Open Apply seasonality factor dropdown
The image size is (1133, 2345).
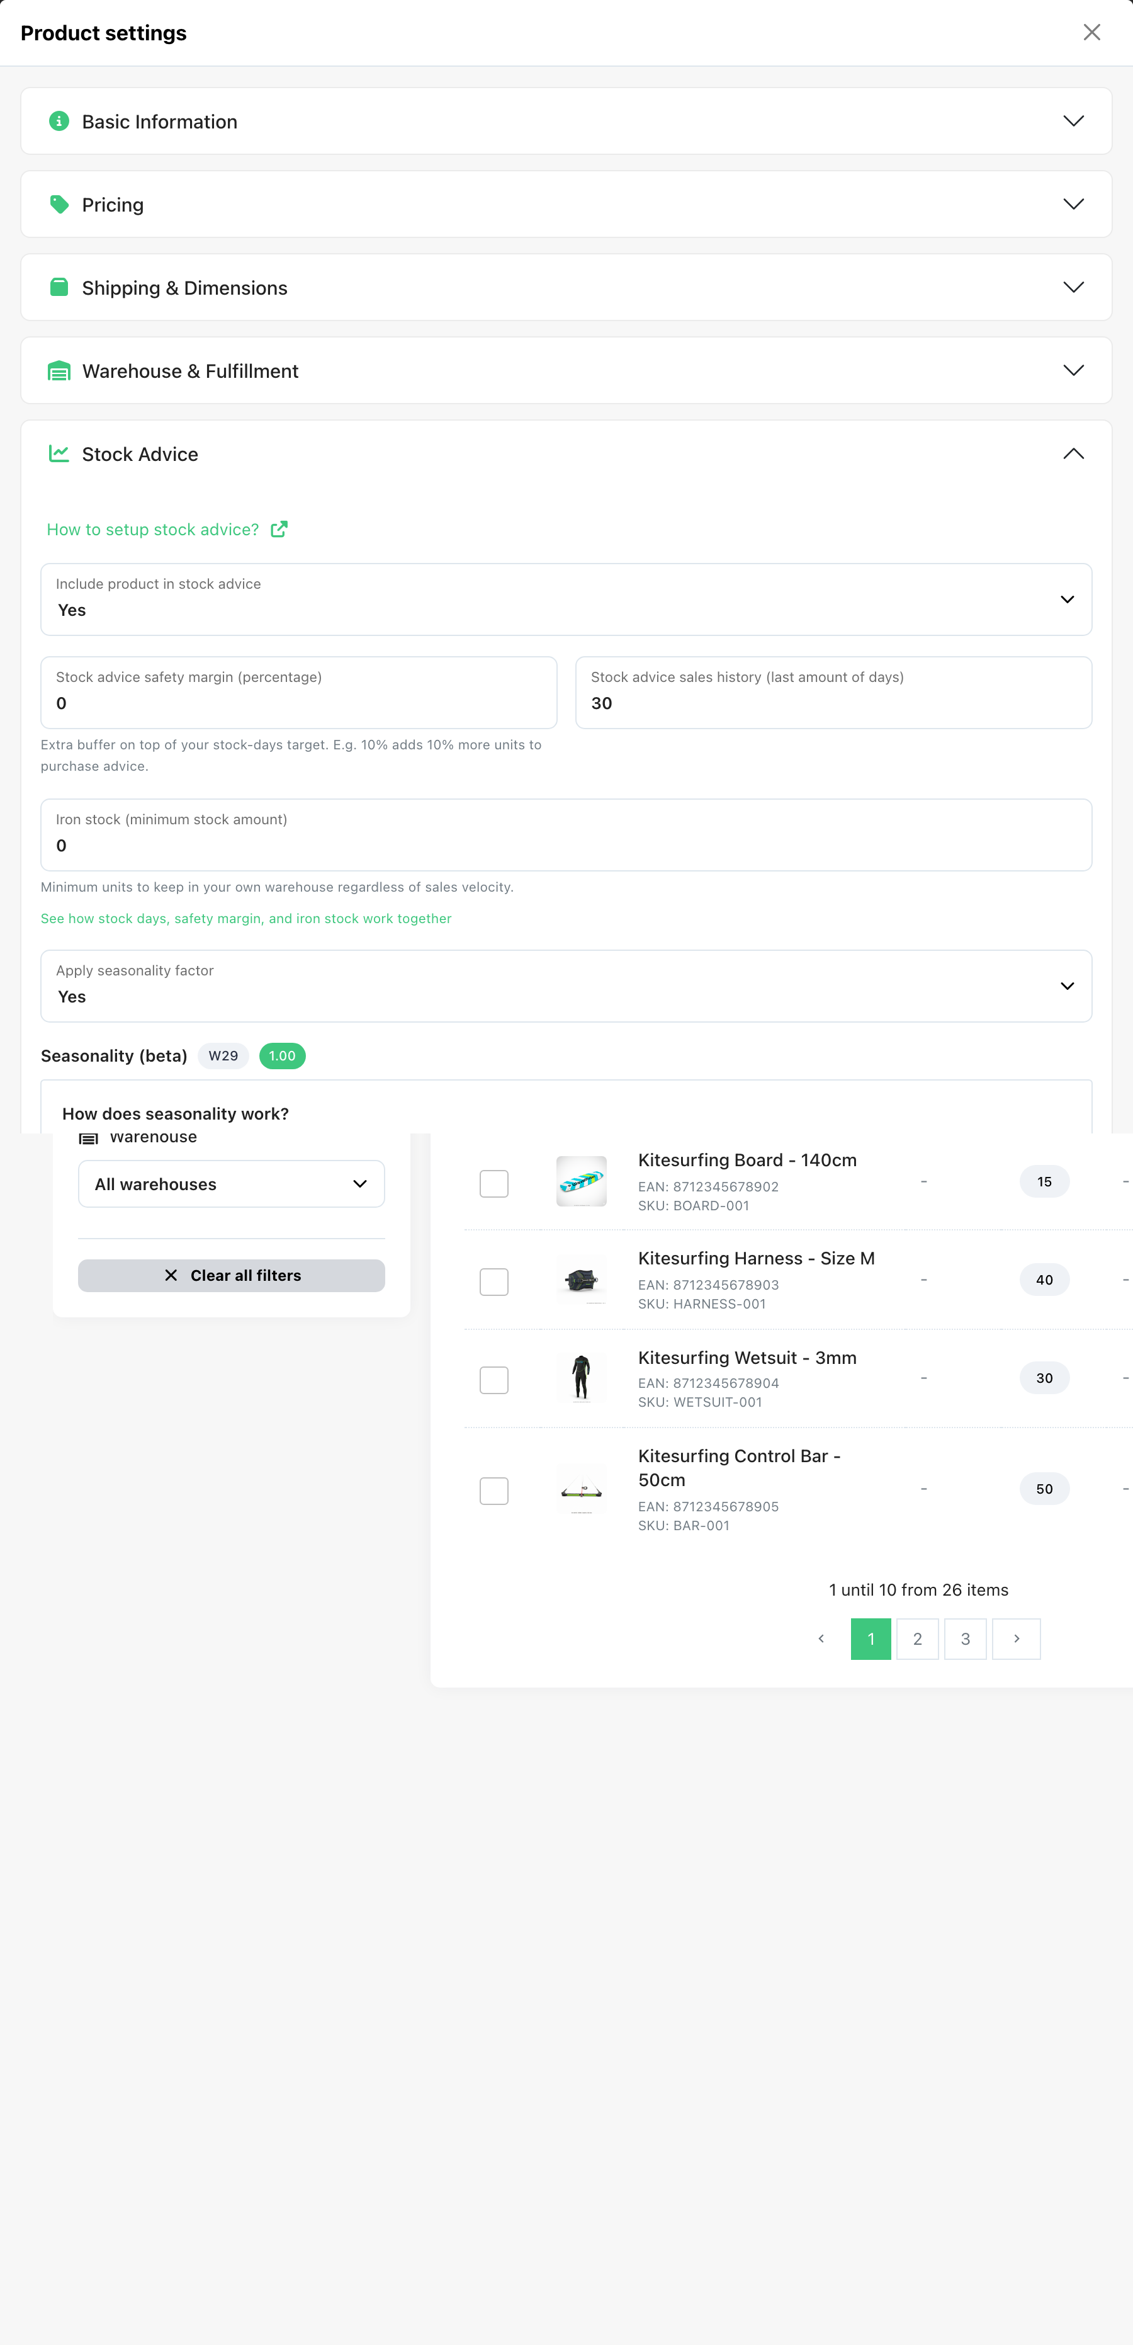pos(566,986)
